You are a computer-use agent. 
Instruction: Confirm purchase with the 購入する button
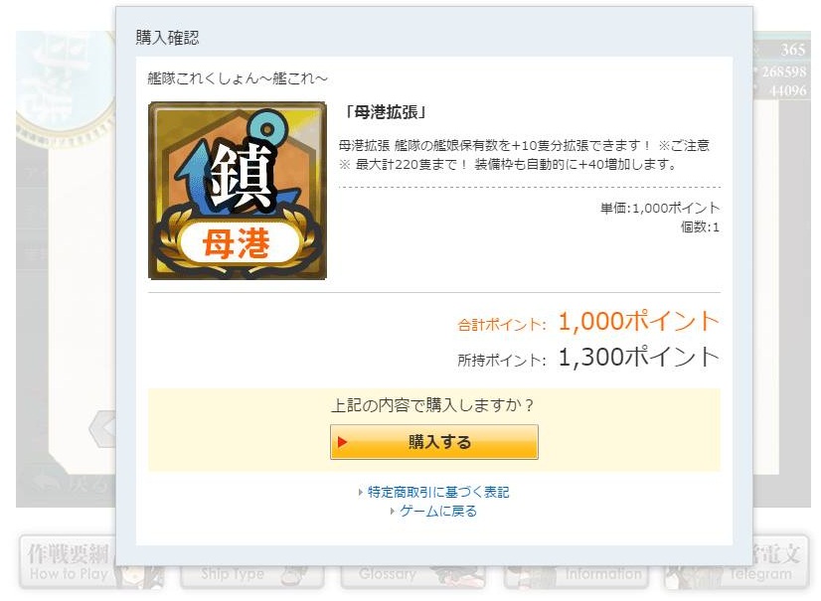coord(434,442)
